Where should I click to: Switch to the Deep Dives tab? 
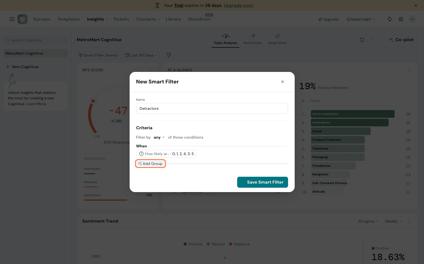pos(277,39)
